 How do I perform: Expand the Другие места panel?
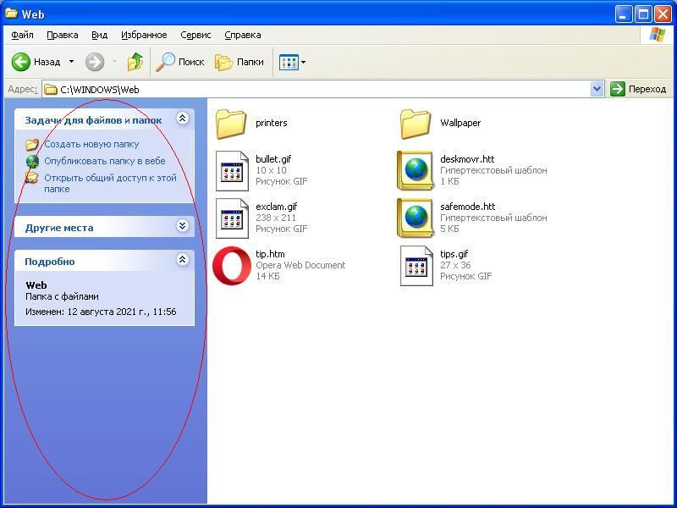click(182, 226)
